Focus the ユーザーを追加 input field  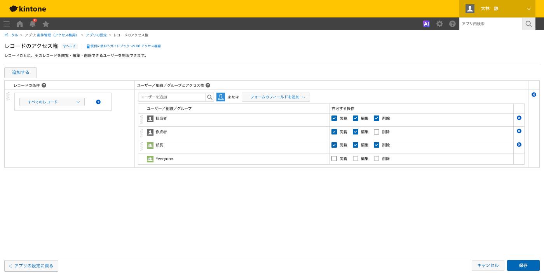(172, 97)
